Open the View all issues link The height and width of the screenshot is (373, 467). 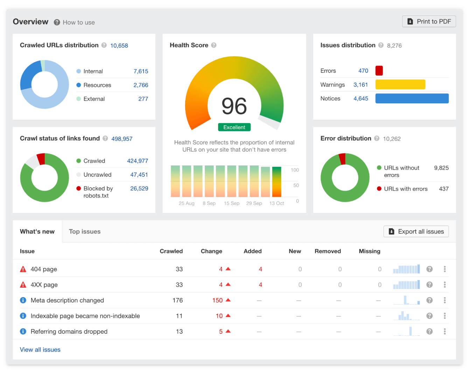(x=40, y=350)
